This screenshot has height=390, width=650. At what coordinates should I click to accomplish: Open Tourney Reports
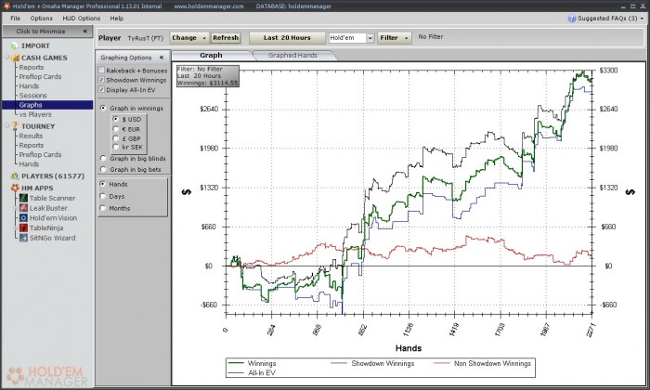(x=31, y=146)
